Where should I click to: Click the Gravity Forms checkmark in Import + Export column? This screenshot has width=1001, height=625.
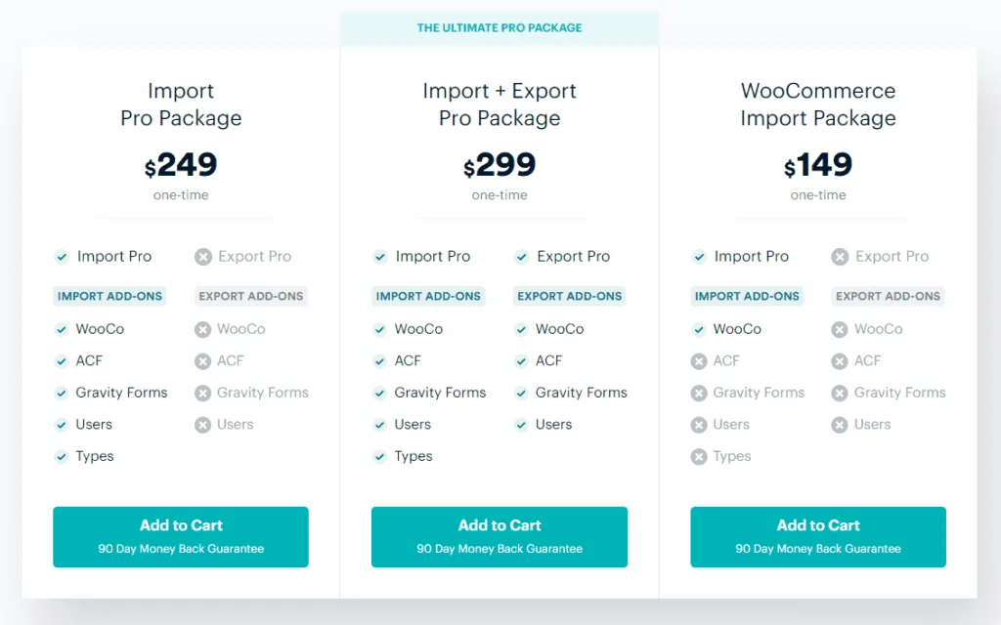(x=379, y=393)
